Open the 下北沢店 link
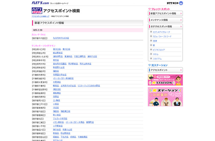 (64, 137)
